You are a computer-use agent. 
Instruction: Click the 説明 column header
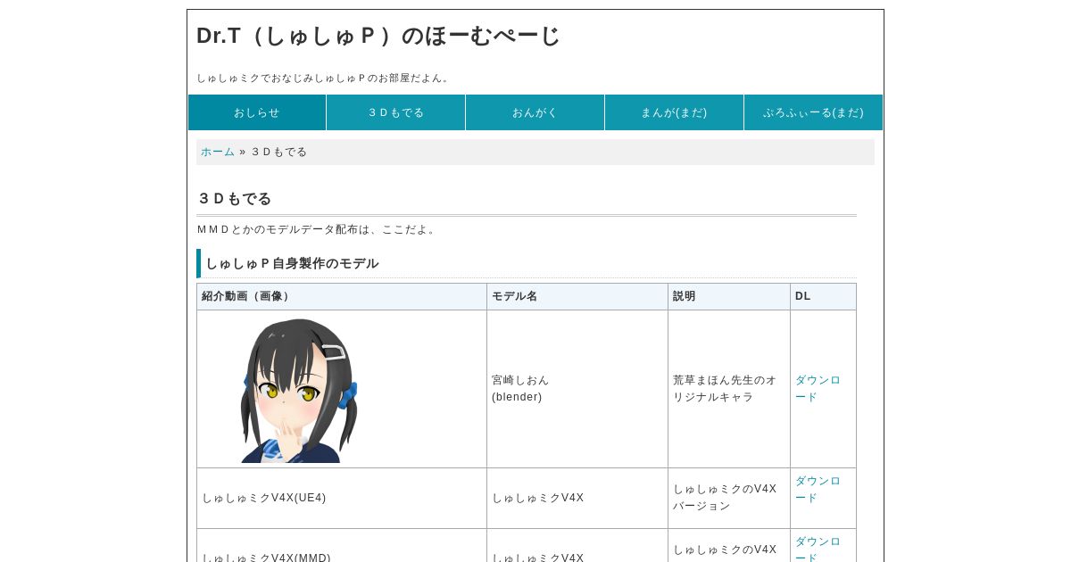pos(729,296)
